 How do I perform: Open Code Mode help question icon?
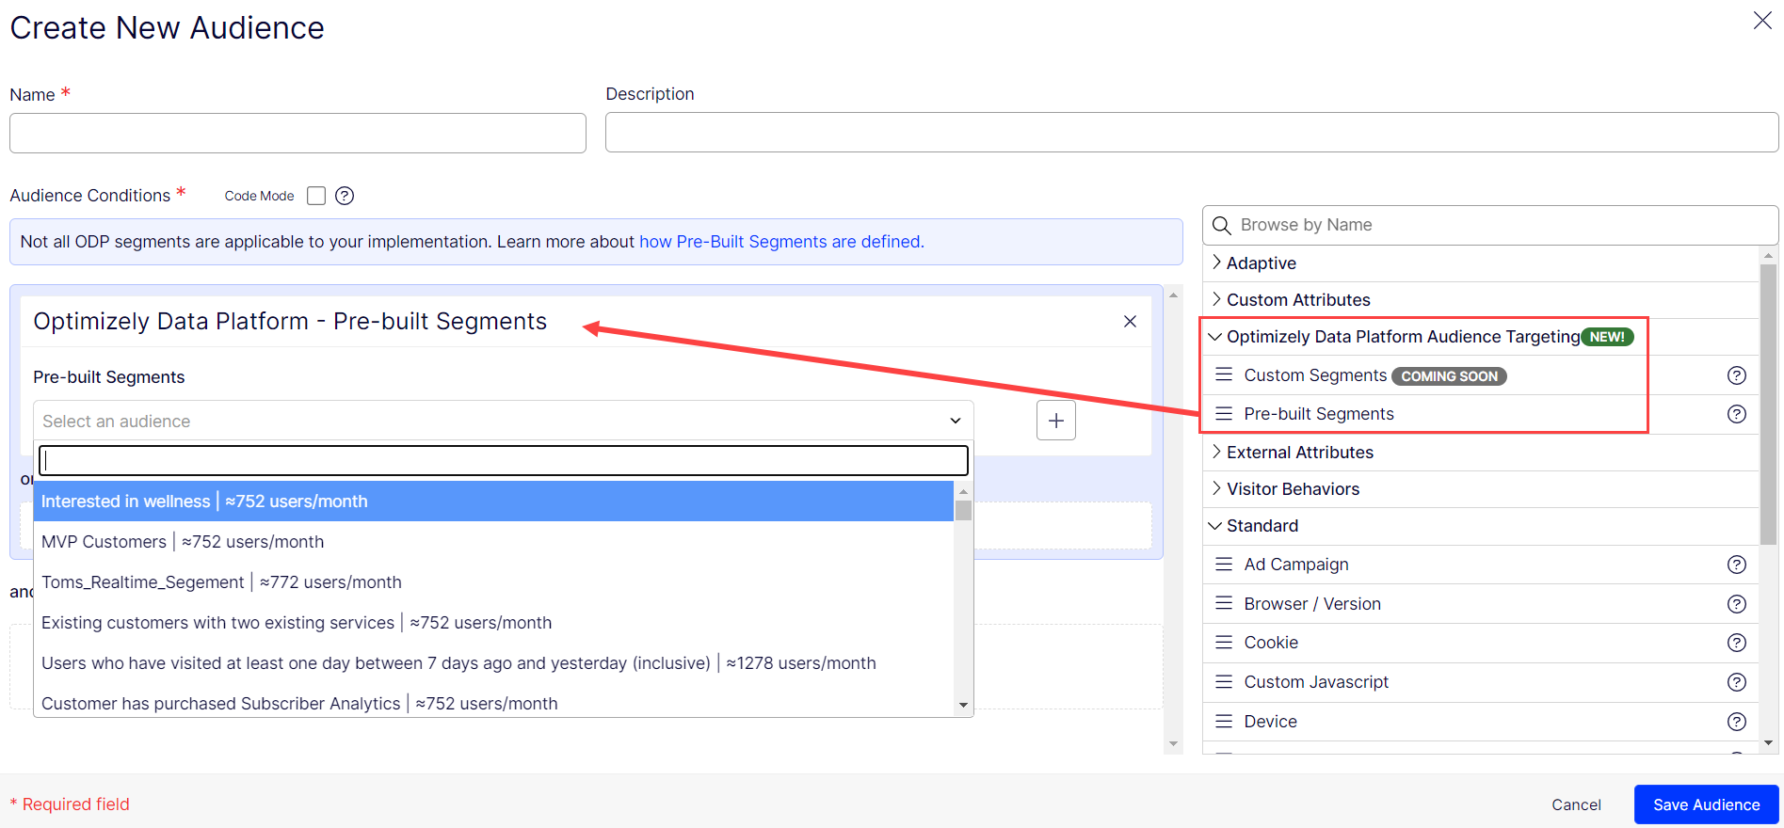coord(345,196)
